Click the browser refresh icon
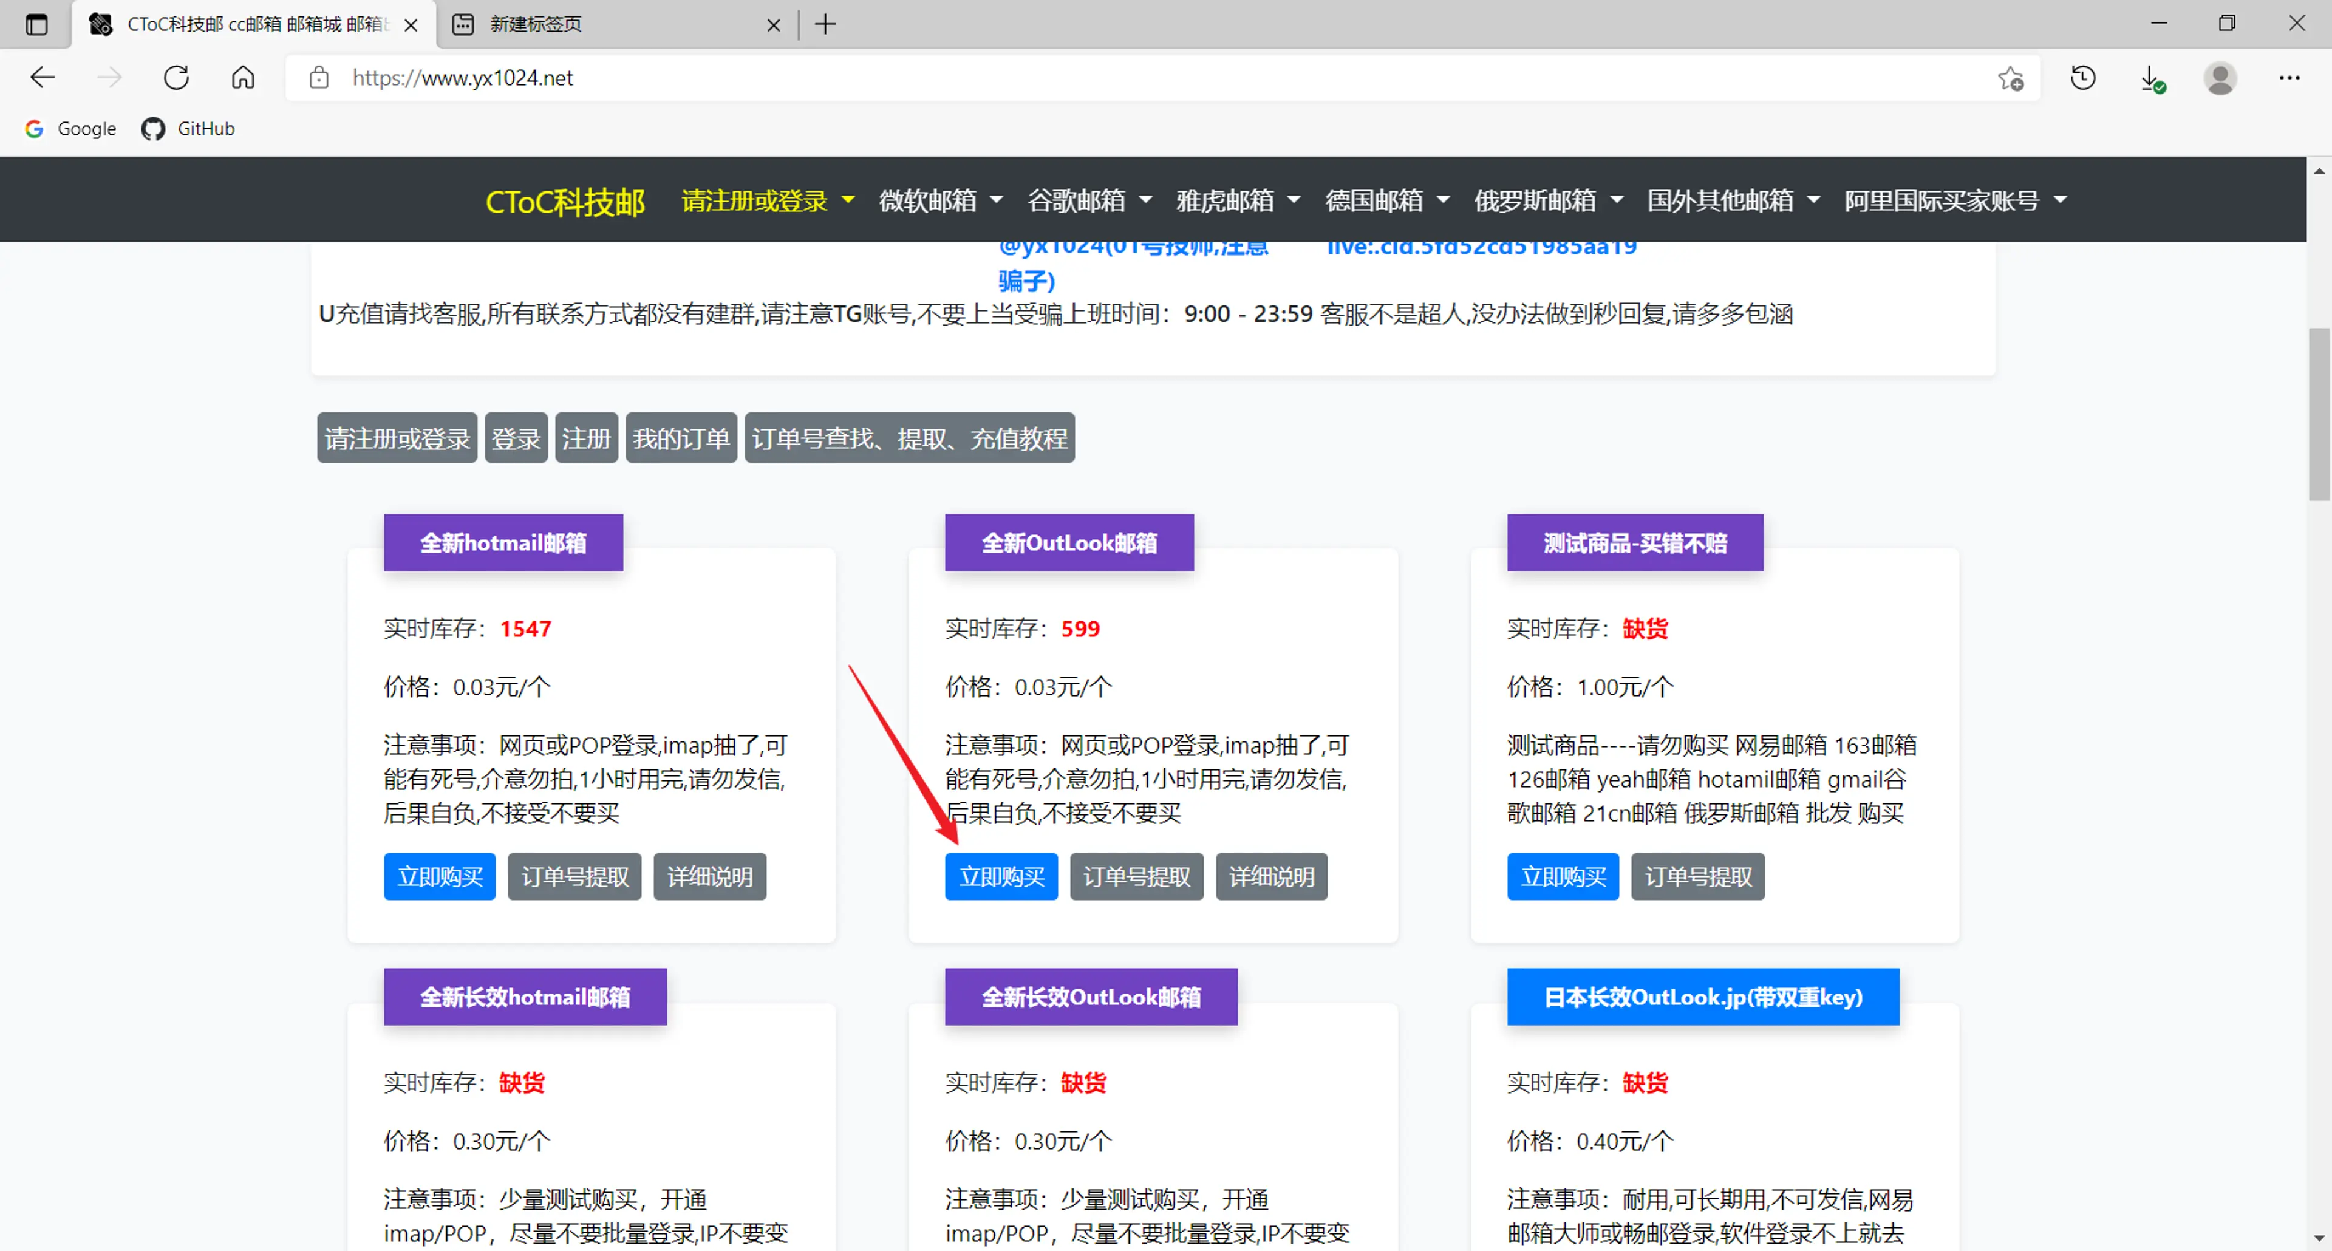The image size is (2332, 1251). pos(176,78)
